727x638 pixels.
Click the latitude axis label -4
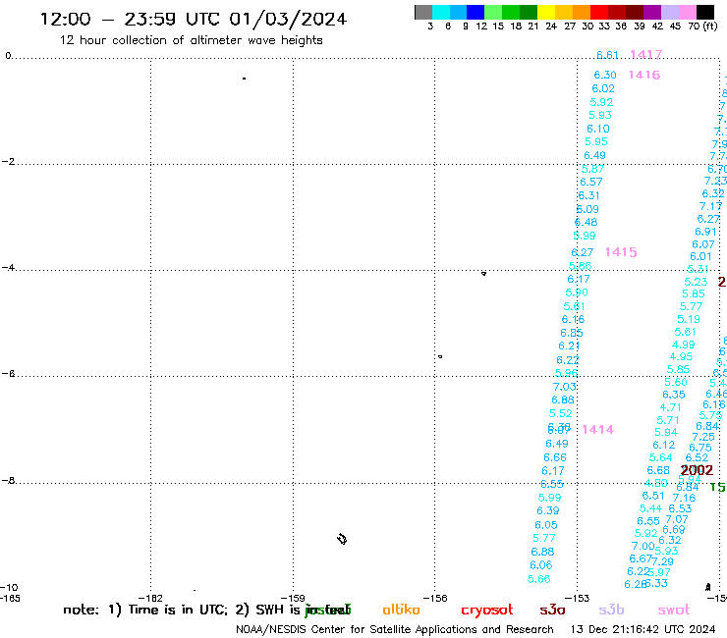[x=8, y=268]
